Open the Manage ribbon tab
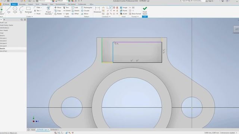The width and height of the screenshot is (239, 134). click(44, 4)
